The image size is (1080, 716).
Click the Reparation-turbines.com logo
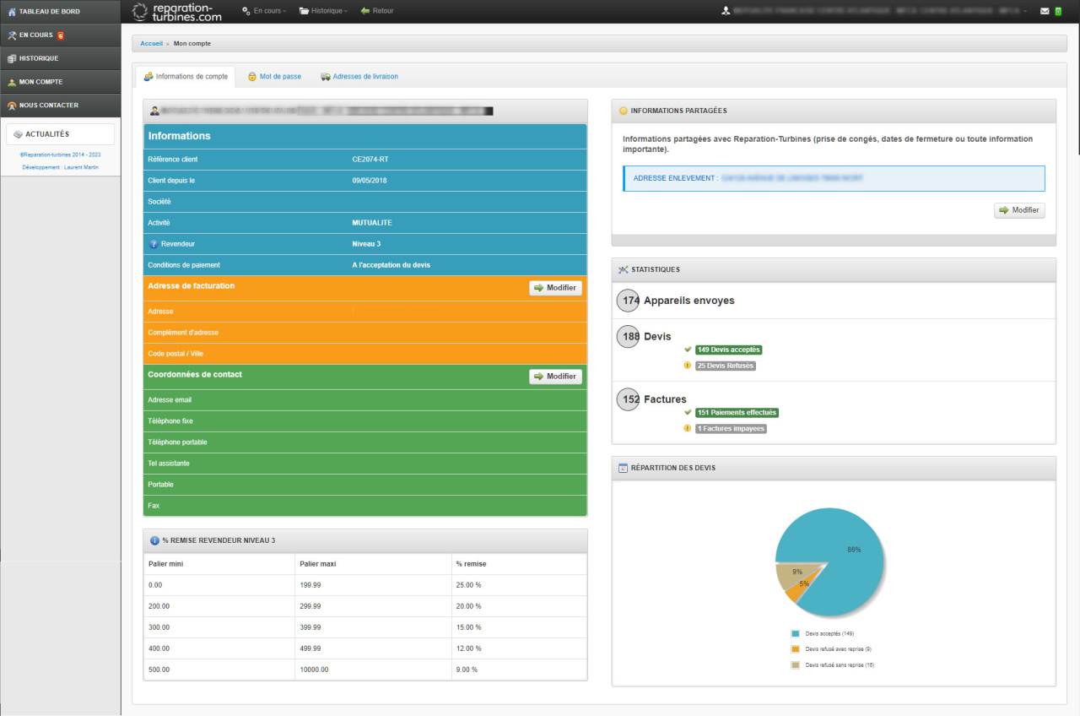[178, 11]
